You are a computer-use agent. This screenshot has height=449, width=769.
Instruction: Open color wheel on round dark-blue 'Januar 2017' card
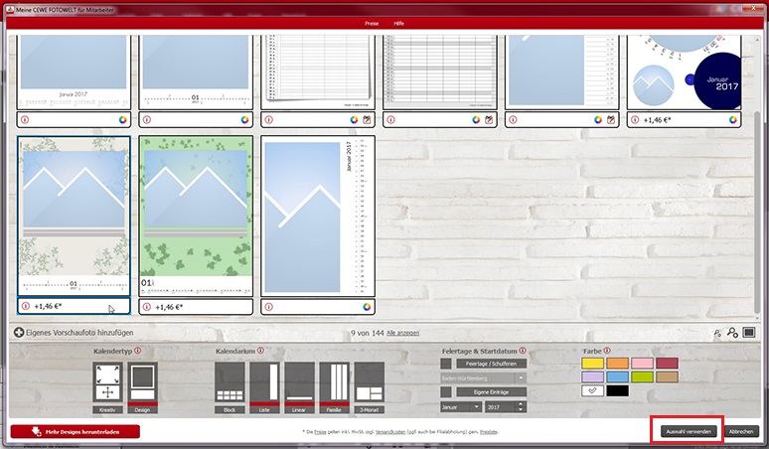pos(732,119)
